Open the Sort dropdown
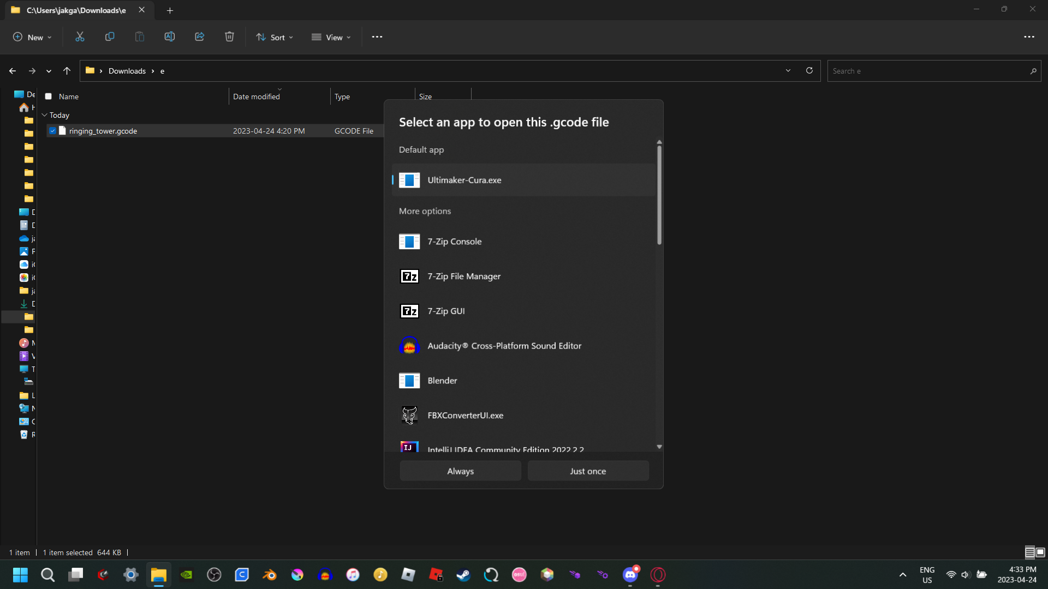The image size is (1048, 589). pyautogui.click(x=275, y=37)
